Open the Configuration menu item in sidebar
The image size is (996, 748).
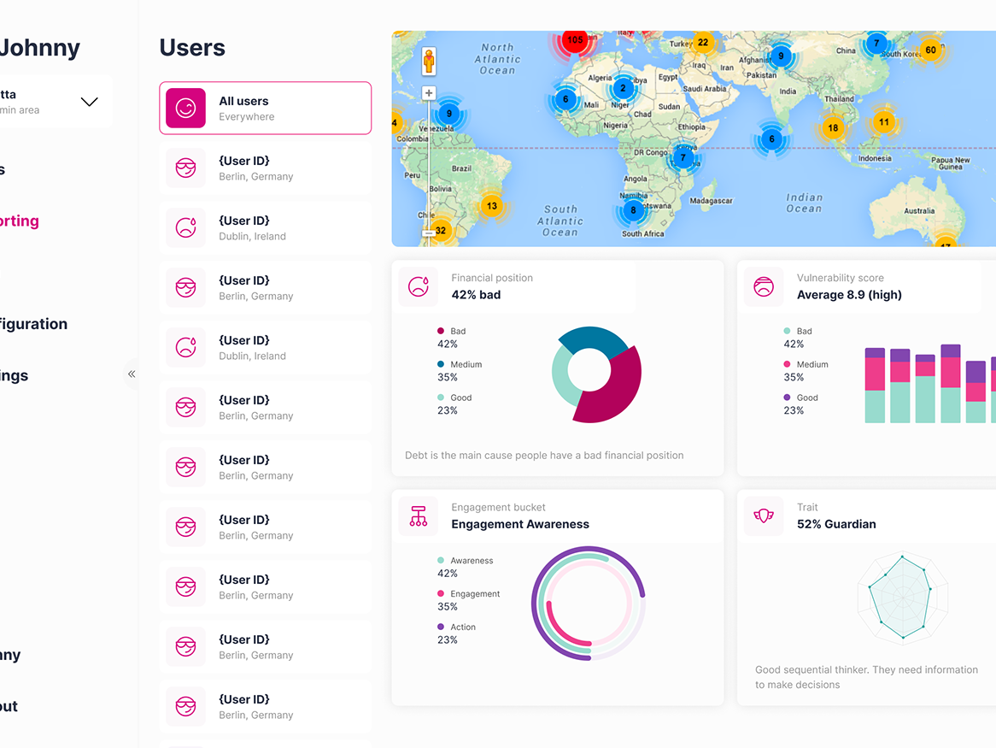(x=32, y=324)
